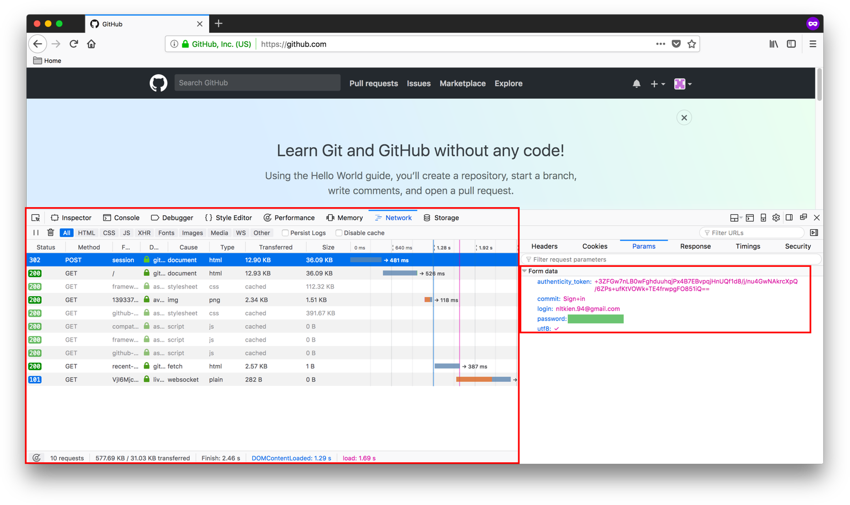The width and height of the screenshot is (850, 505).
Task: Open site information icon in address bar
Action: click(x=174, y=44)
